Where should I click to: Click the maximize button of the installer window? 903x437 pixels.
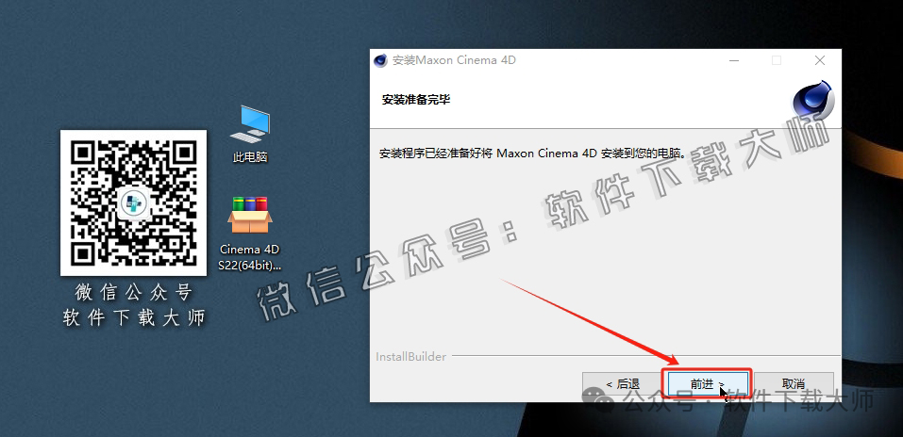pyautogui.click(x=777, y=60)
